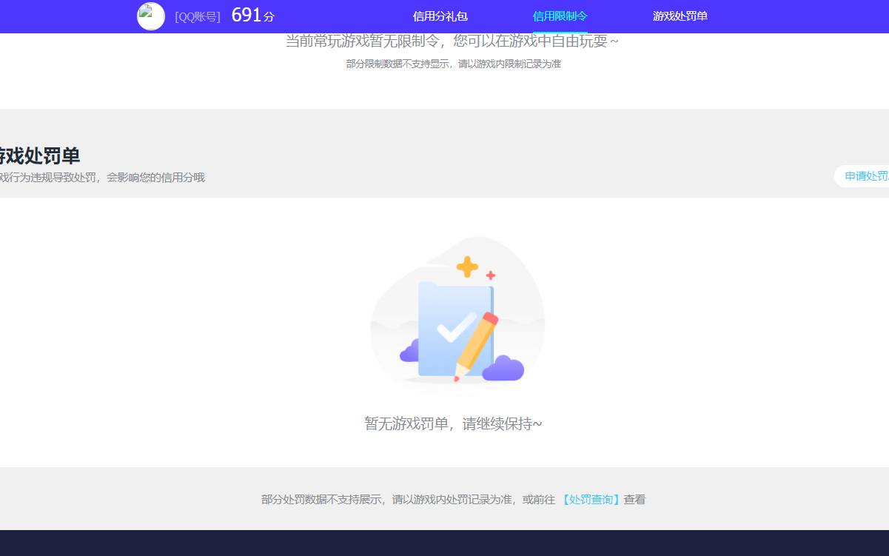The height and width of the screenshot is (556, 889).
Task: Switch to the 游戏处罚单 tab
Action: click(x=679, y=16)
